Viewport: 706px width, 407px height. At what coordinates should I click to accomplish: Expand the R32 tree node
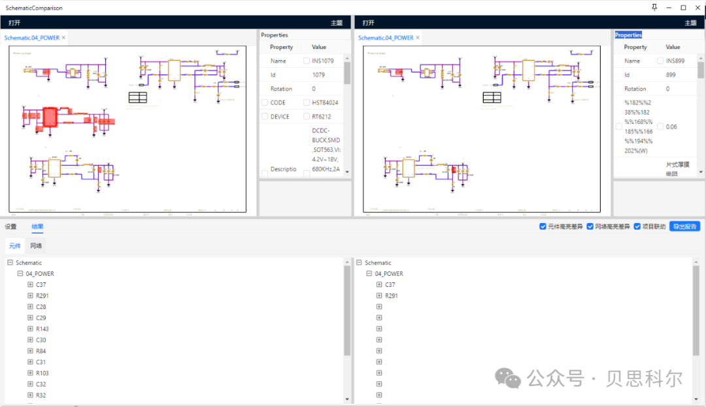coord(30,395)
